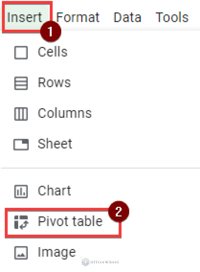
Task: Click the Pivot table icon
Action: tap(21, 221)
